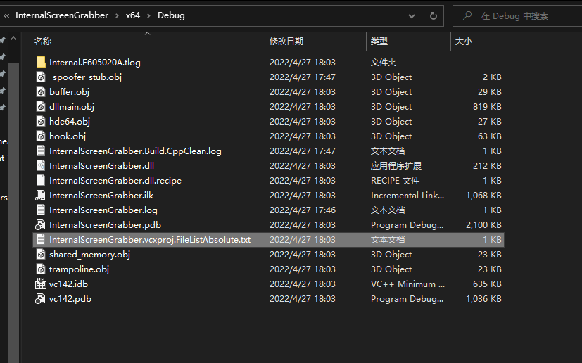Click the VC++ Minimum ... type cell
Image resolution: width=582 pixels, height=363 pixels.
click(x=407, y=284)
